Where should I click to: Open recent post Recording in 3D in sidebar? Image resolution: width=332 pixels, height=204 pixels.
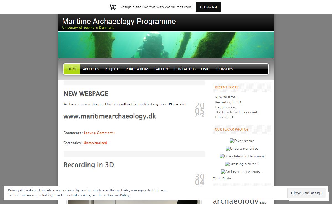coord(228,102)
